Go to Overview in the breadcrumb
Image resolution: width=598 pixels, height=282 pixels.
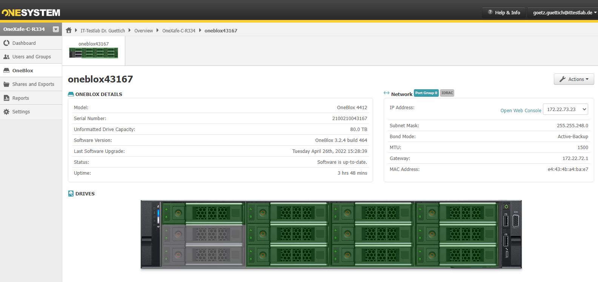click(143, 31)
